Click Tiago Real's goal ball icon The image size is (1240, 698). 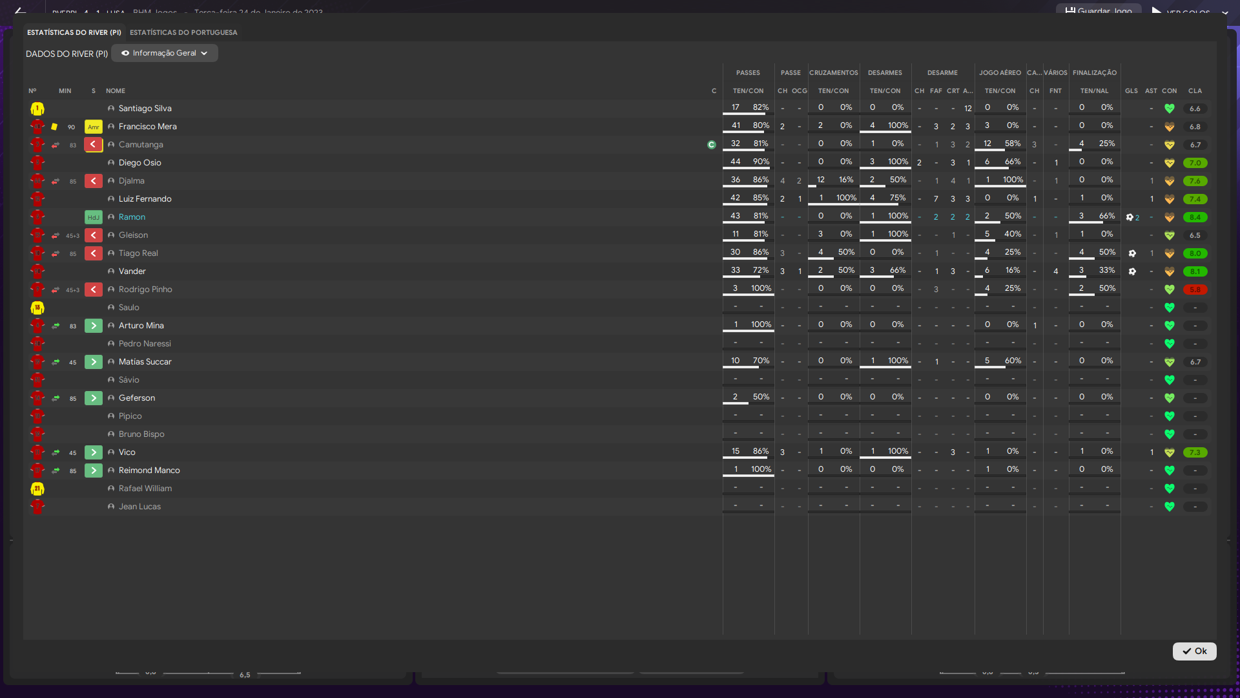coord(1132,253)
